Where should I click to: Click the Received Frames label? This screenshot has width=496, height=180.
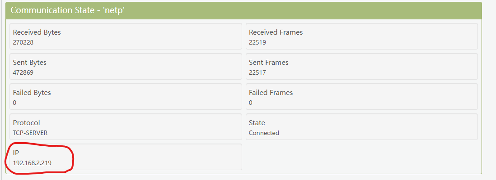click(x=276, y=32)
